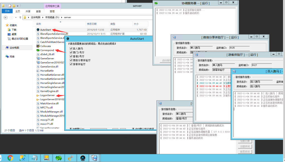
Task: Click the Collocate application file
Action: click(x=45, y=46)
